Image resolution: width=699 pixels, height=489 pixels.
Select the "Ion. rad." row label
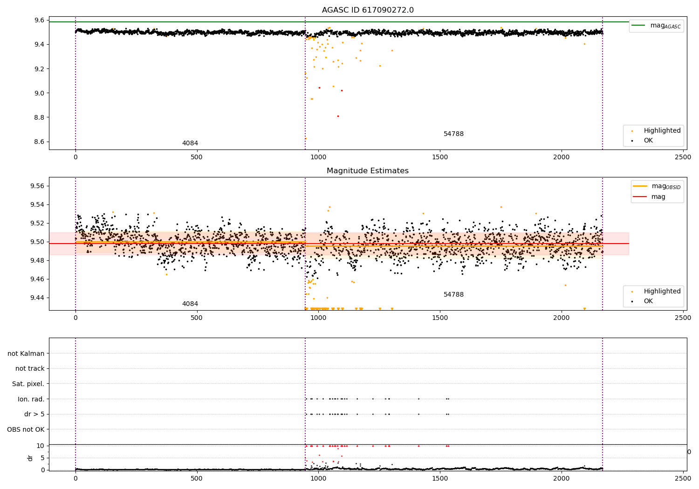pos(31,399)
